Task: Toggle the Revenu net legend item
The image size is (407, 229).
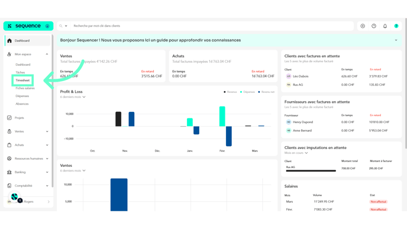Action: pos(266,92)
